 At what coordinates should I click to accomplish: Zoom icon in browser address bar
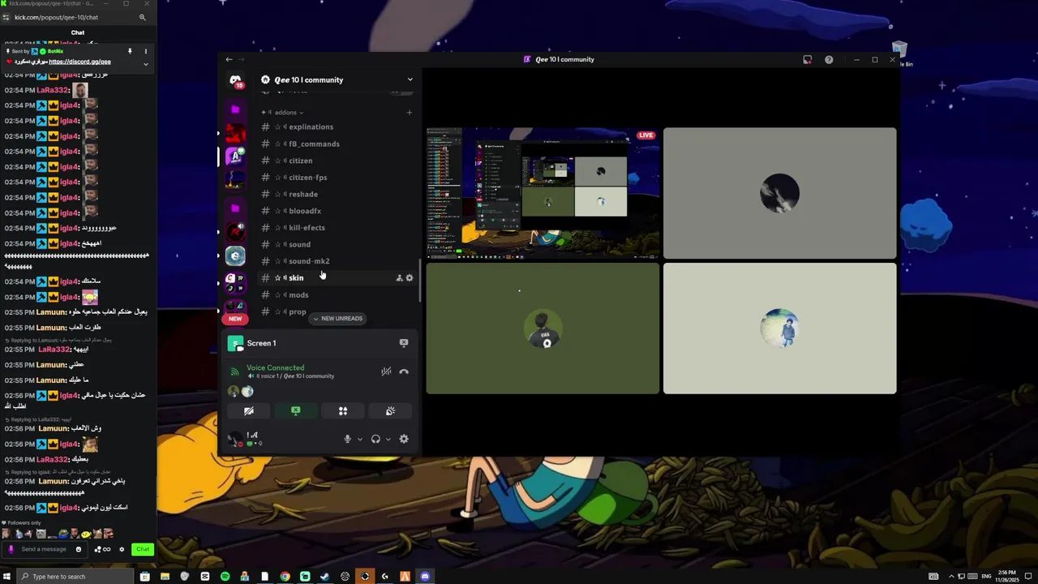tap(143, 17)
